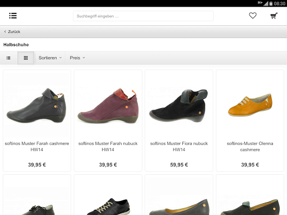Screen dimensions: 287x215
Task: Open the shopping cart
Action: click(274, 16)
